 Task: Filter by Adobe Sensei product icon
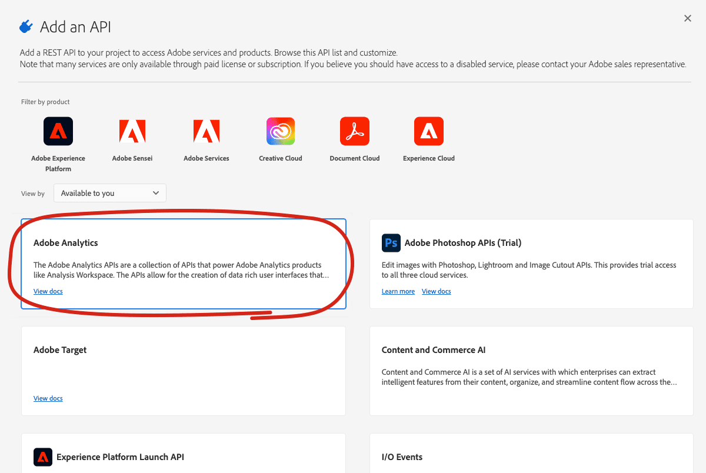[x=132, y=131]
